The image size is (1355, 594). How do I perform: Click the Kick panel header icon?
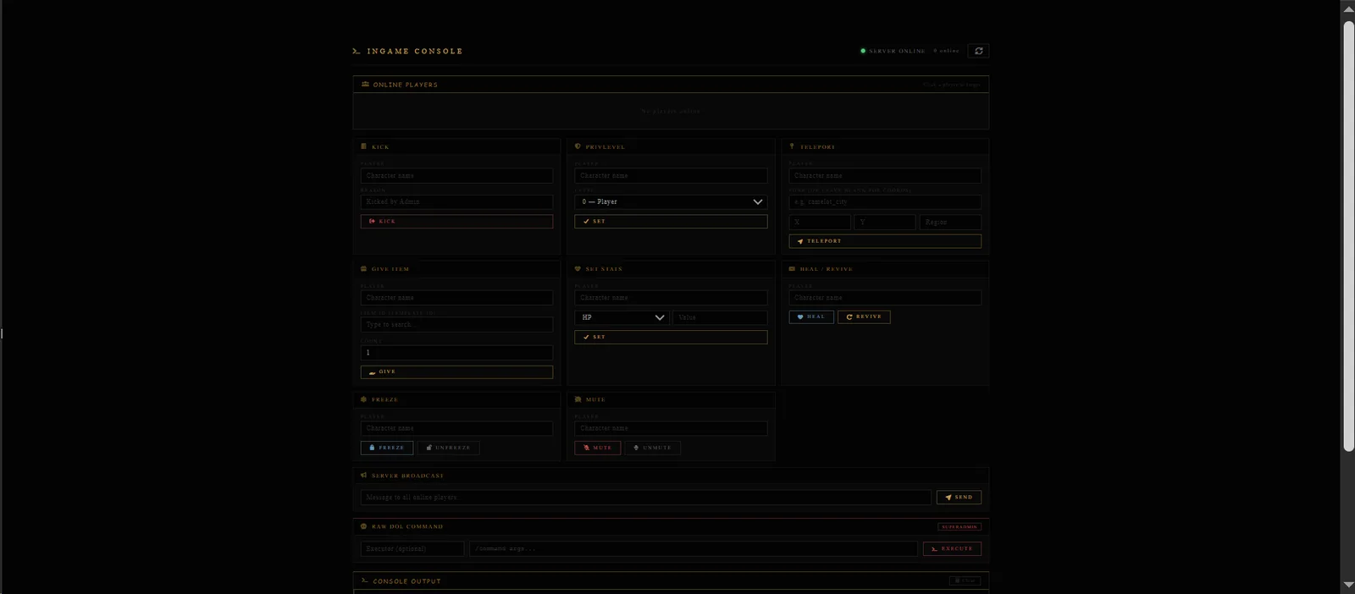364,146
